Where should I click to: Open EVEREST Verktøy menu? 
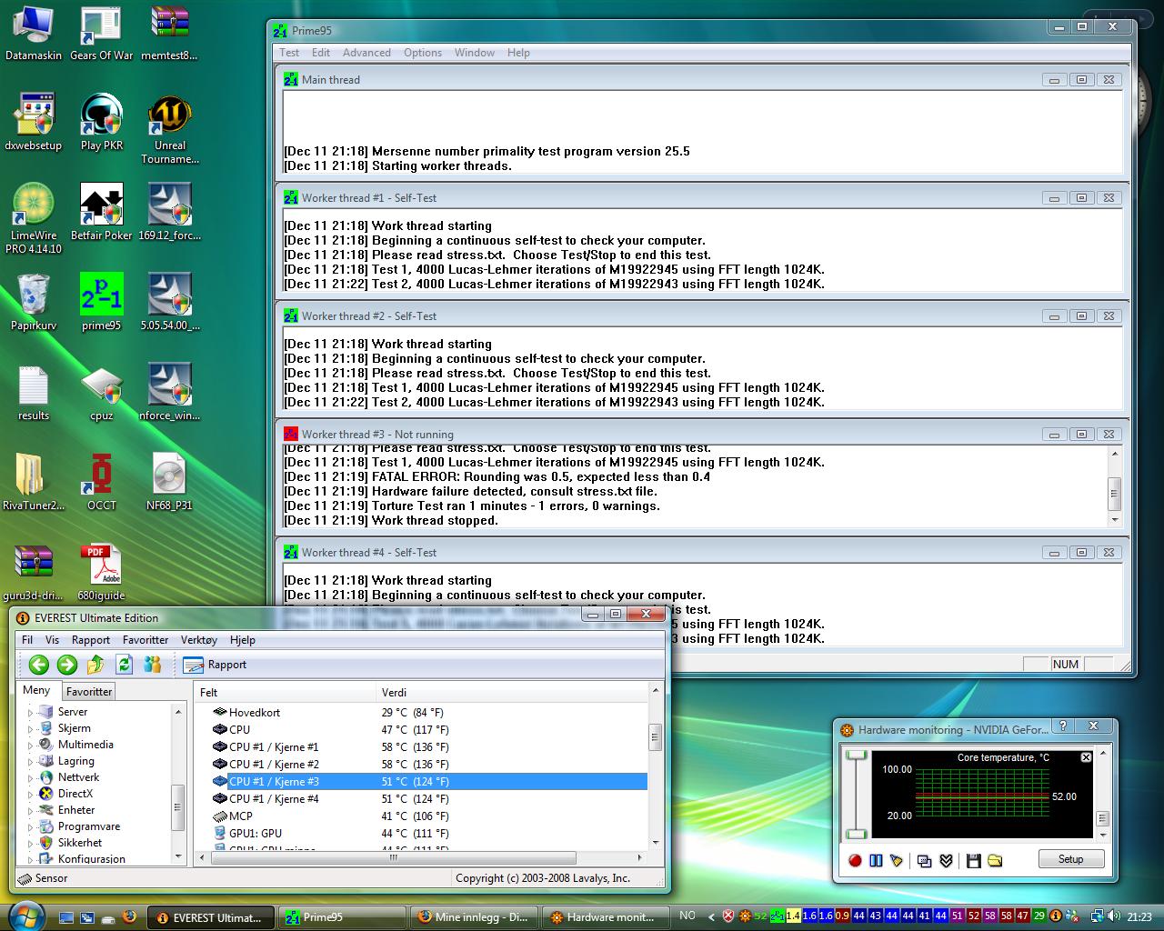[199, 640]
